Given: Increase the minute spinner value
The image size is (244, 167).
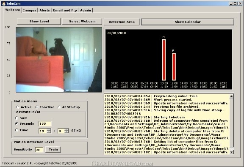Looking at the screenshot, I should click(67, 130).
